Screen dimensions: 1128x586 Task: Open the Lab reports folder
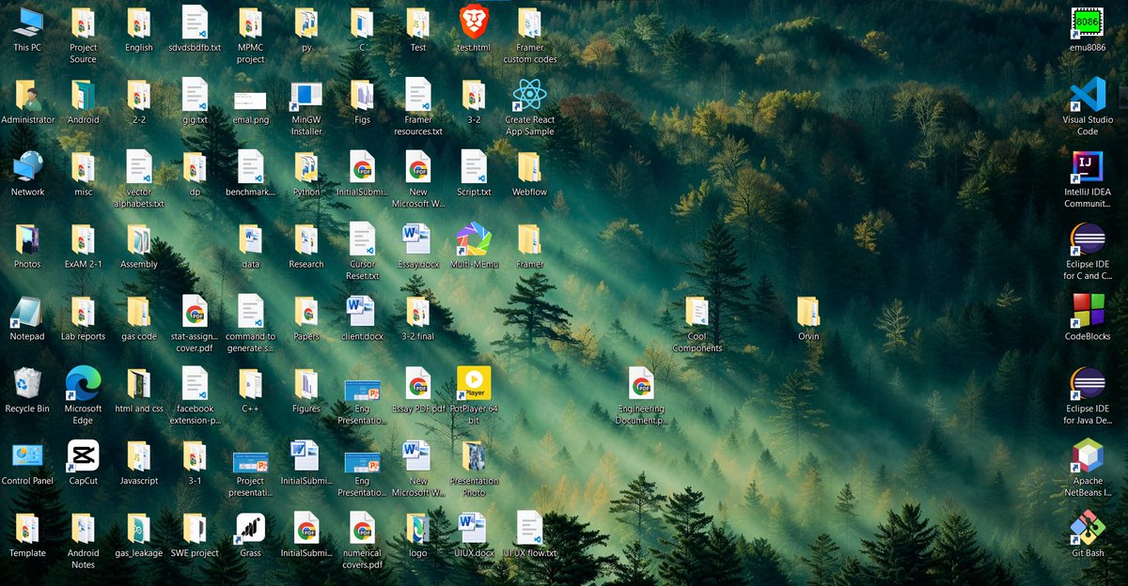tap(83, 317)
